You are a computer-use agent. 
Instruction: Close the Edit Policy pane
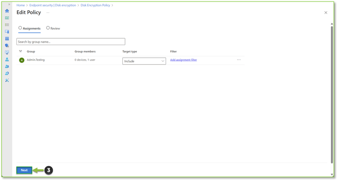326,13
